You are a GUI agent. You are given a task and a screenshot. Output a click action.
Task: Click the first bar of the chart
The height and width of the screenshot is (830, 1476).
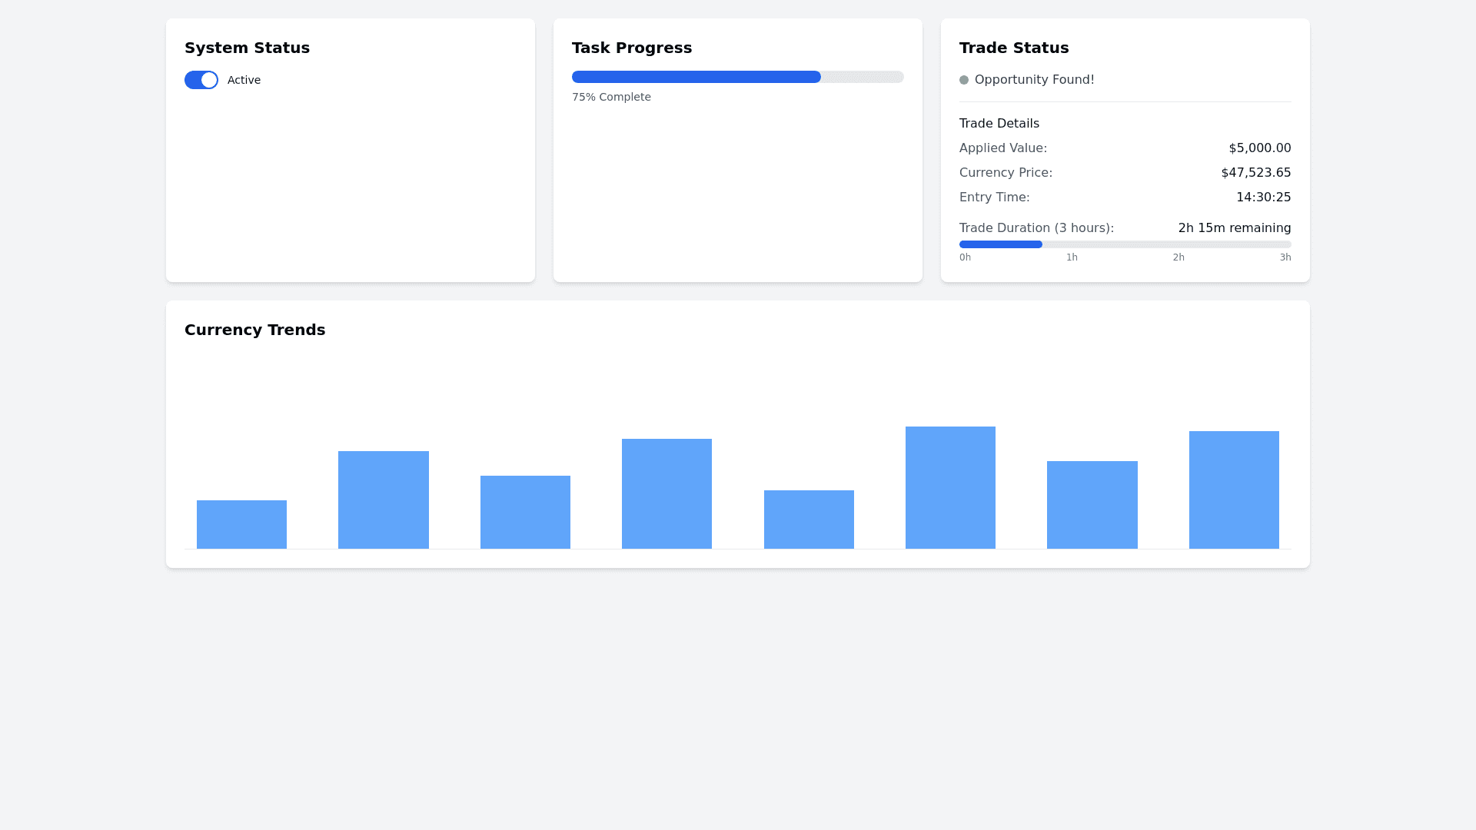(x=241, y=523)
